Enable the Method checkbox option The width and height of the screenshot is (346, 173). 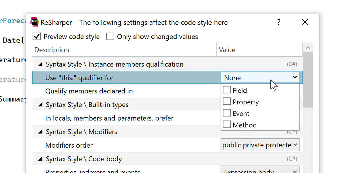coord(227,125)
